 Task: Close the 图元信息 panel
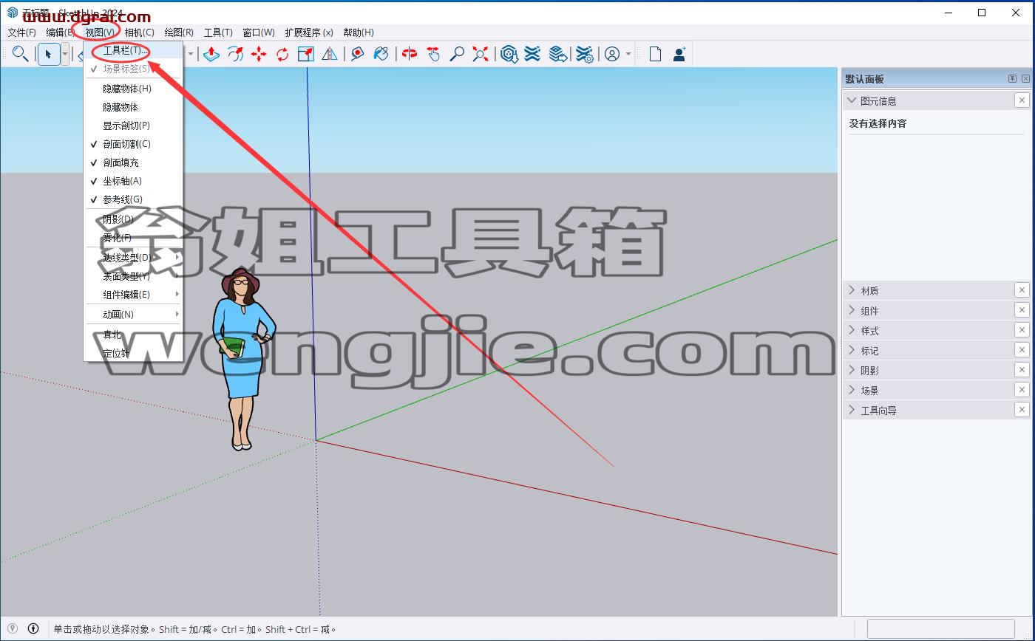(x=1022, y=100)
